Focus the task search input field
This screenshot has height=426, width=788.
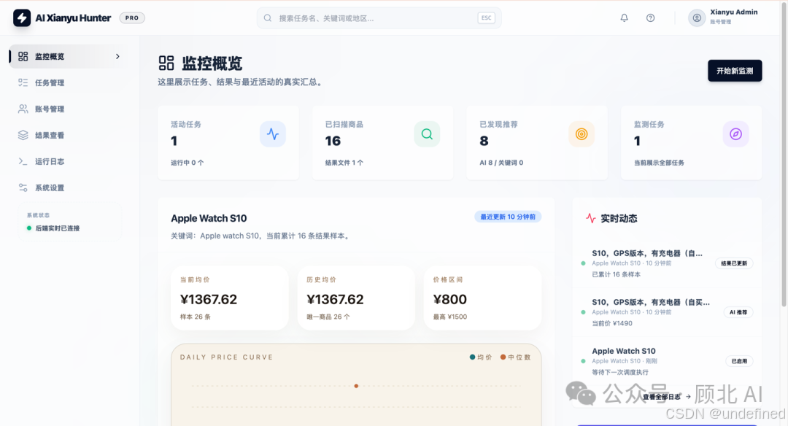point(379,18)
